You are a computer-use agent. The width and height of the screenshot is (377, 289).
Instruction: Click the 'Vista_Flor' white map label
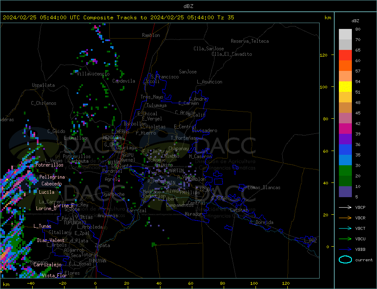pos(54,276)
